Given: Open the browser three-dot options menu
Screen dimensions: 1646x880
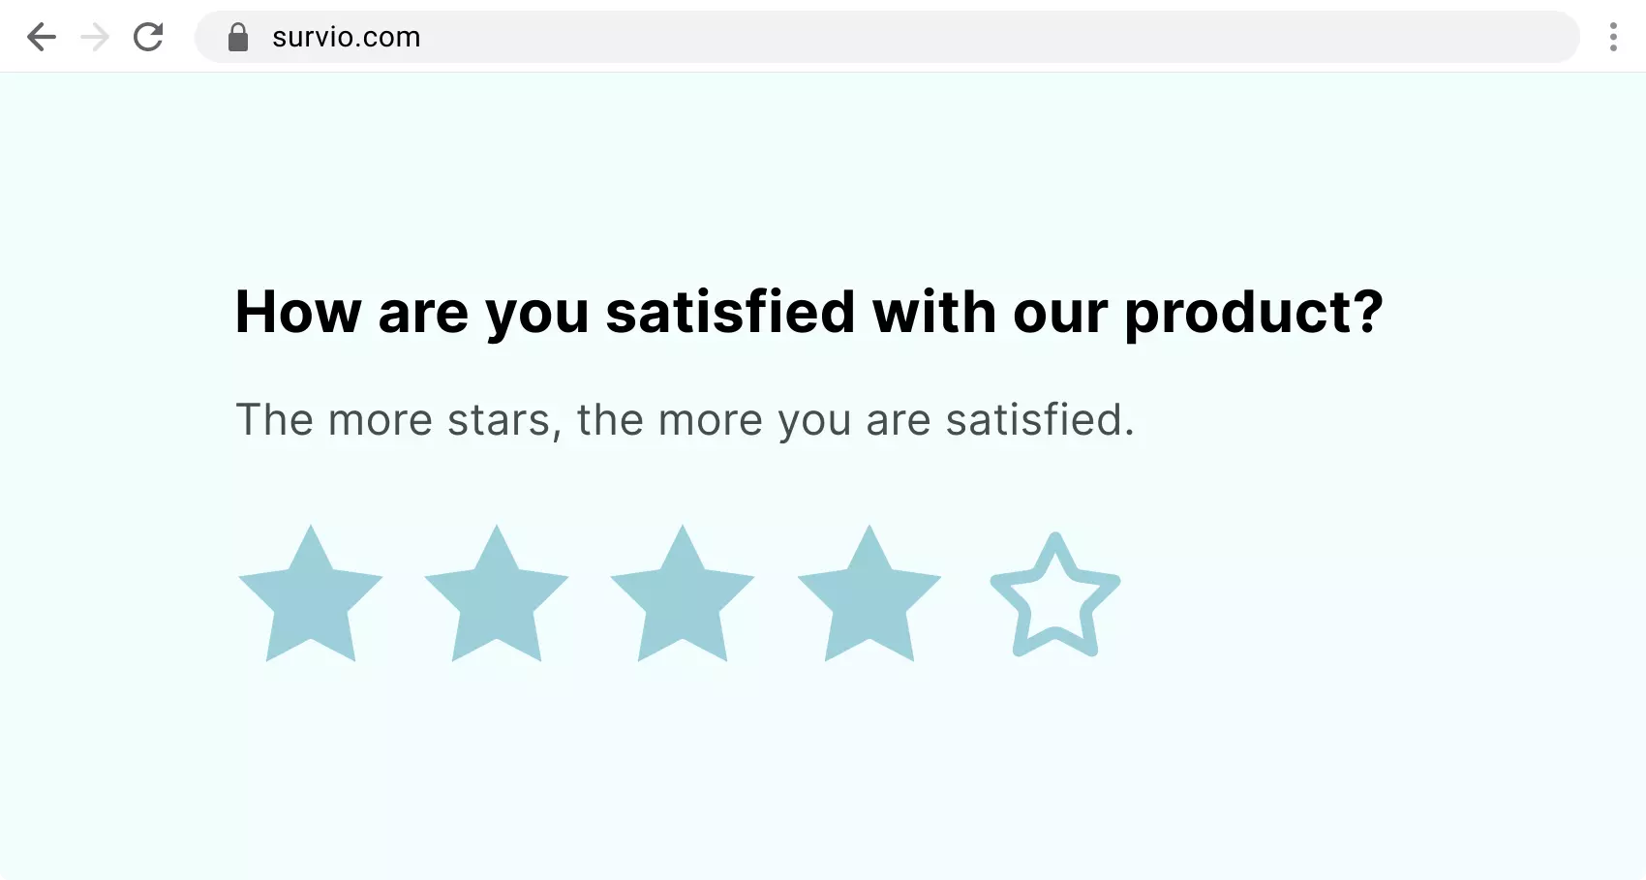Looking at the screenshot, I should (x=1614, y=37).
